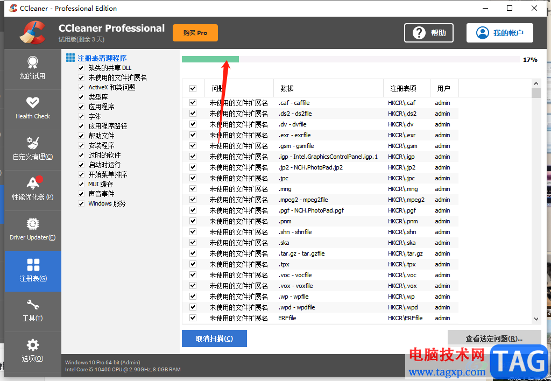Click registry key HKCR\.mng
The image size is (551, 381).
(403, 189)
